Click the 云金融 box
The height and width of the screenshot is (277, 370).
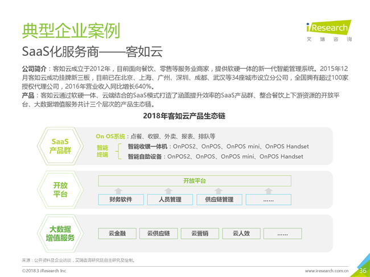[x=117, y=234]
